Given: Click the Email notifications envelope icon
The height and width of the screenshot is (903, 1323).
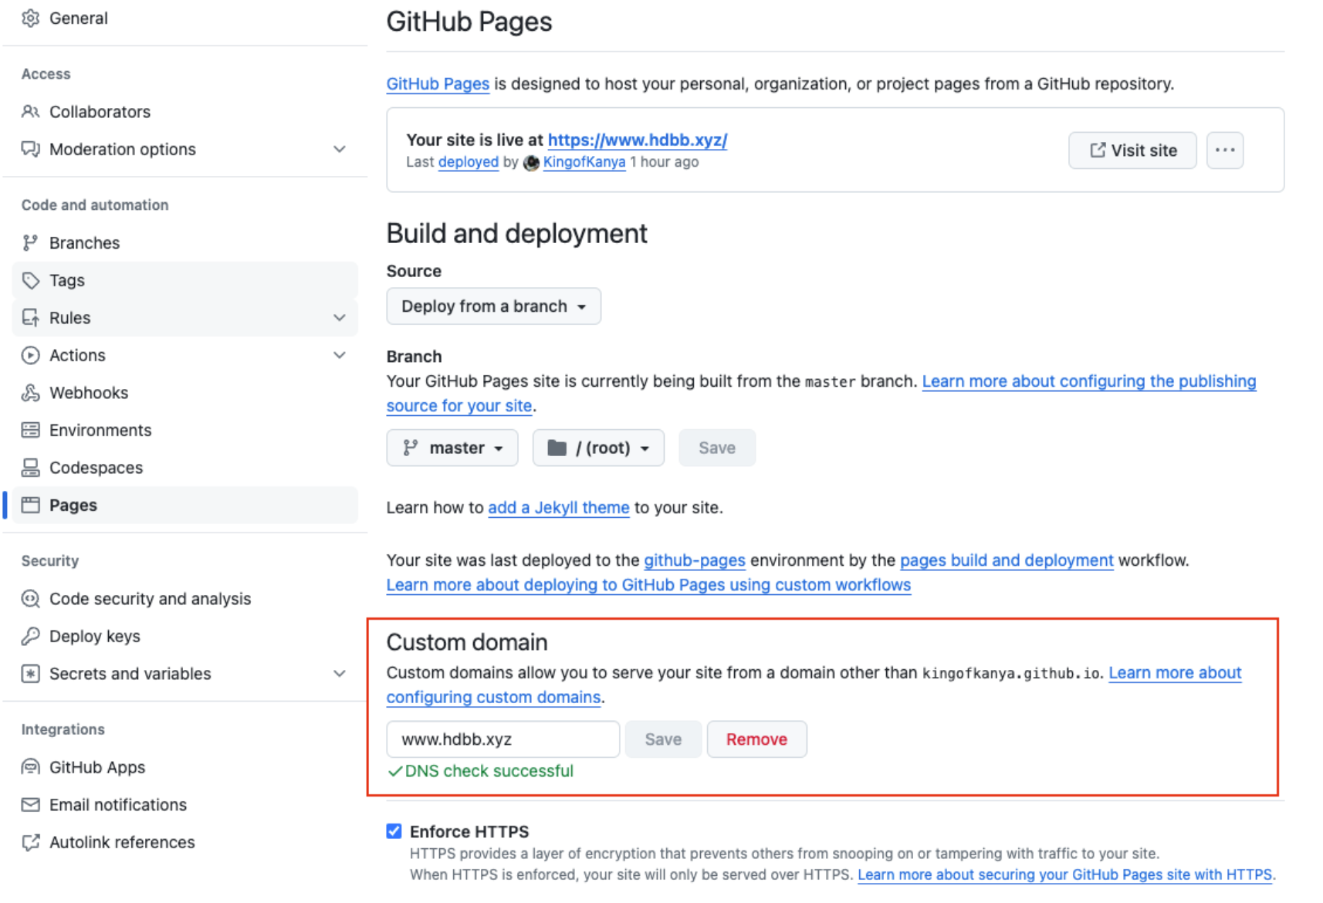Looking at the screenshot, I should pos(30,804).
